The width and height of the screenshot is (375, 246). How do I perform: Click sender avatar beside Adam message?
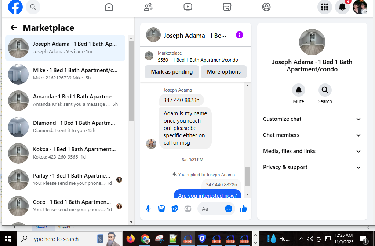click(x=151, y=143)
